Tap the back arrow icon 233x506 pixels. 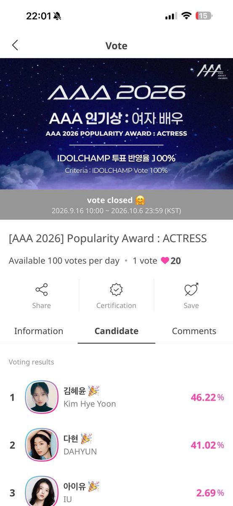15,46
